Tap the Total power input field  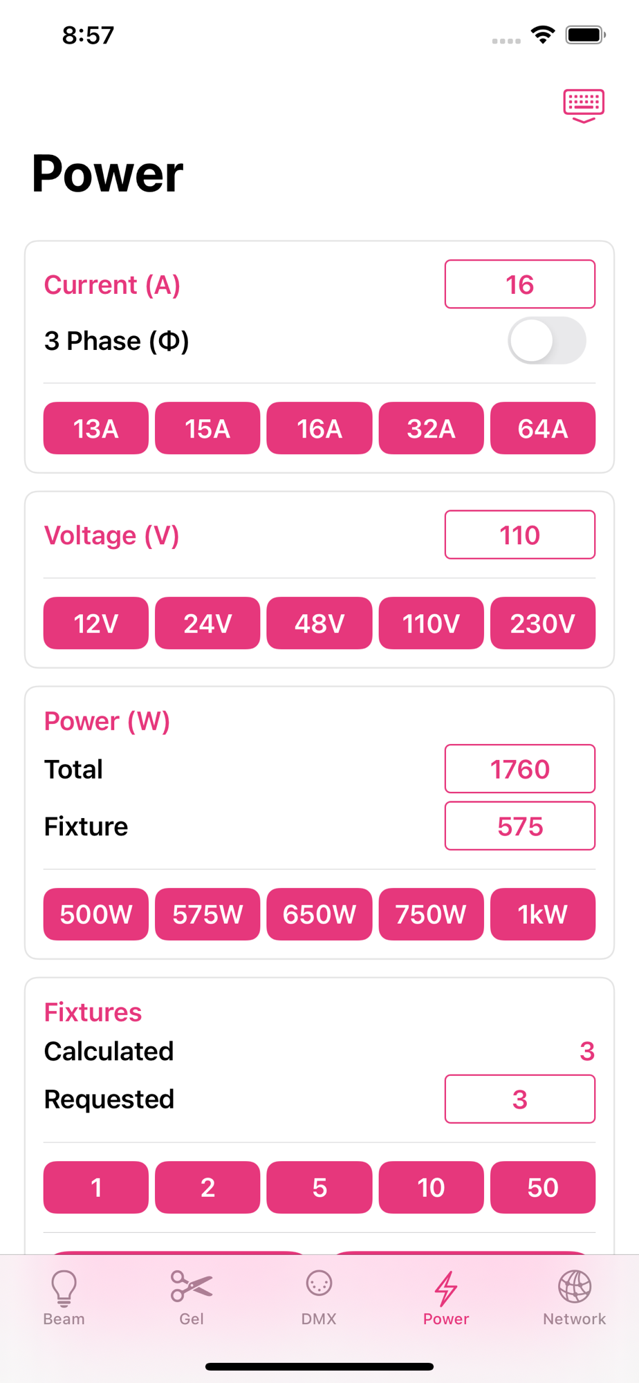(520, 769)
